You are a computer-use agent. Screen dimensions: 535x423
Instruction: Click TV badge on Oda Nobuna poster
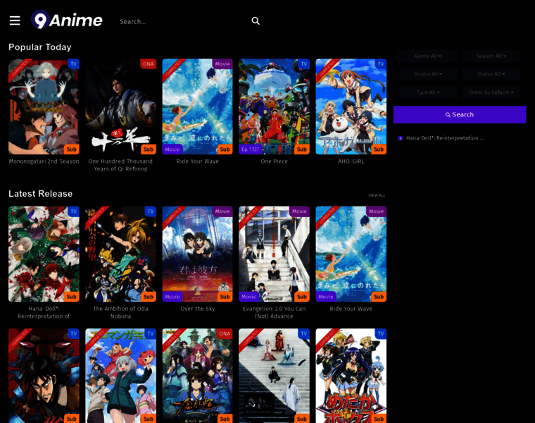[151, 211]
